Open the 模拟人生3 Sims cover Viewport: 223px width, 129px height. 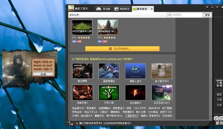135,71
